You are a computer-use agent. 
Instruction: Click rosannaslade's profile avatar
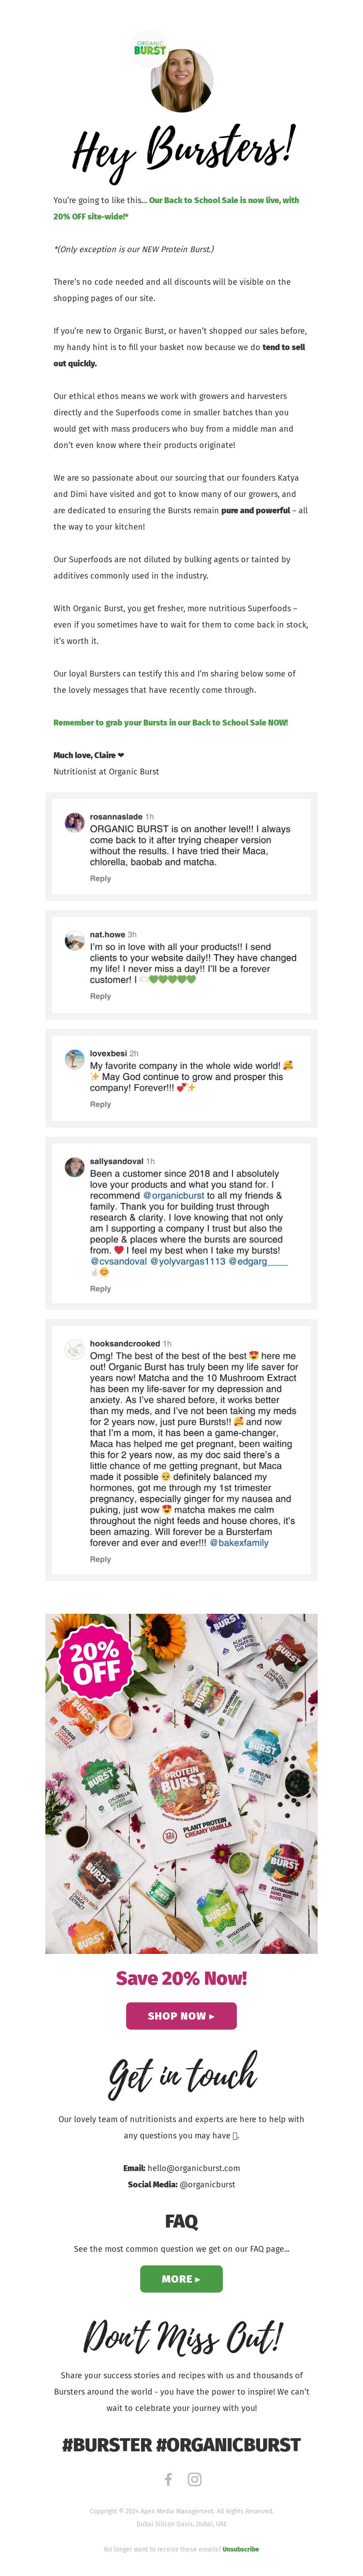tap(74, 822)
